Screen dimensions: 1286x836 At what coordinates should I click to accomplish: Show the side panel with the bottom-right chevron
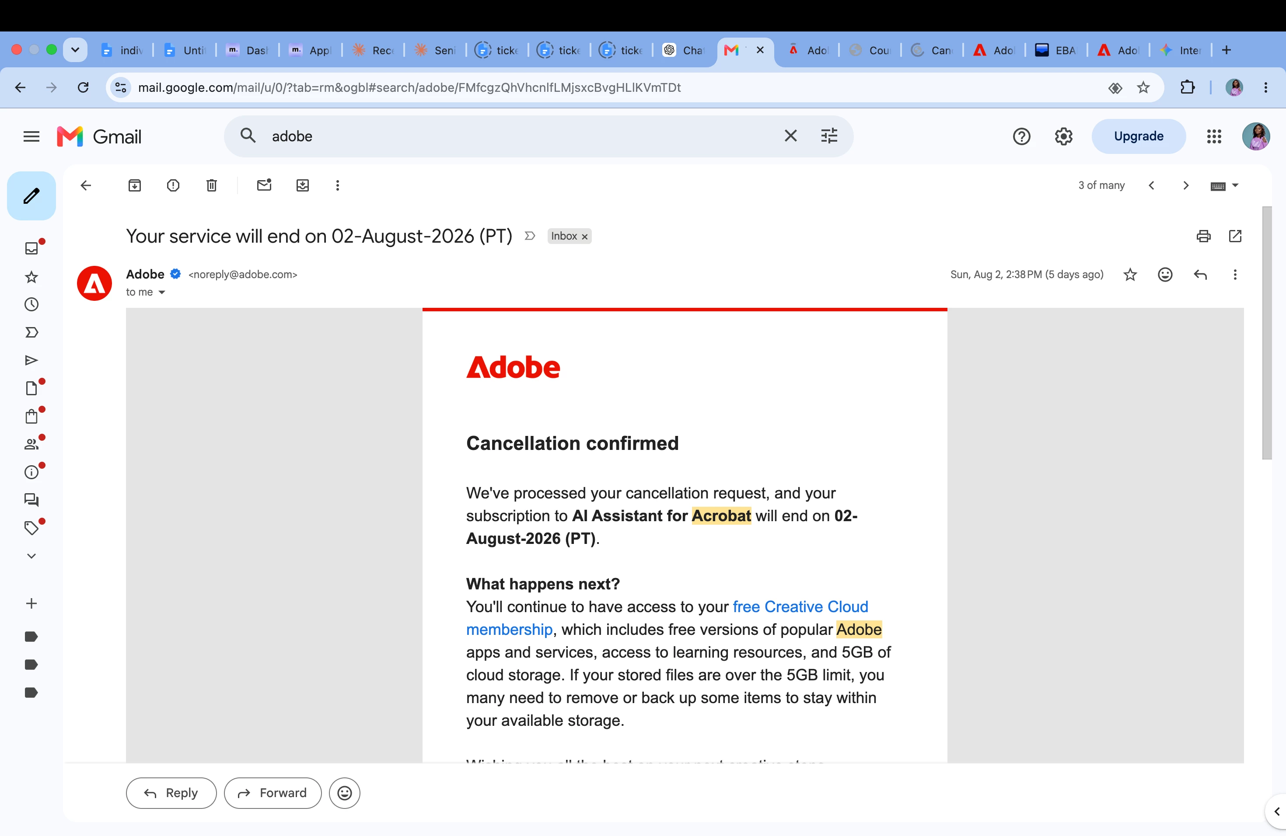tap(1276, 811)
